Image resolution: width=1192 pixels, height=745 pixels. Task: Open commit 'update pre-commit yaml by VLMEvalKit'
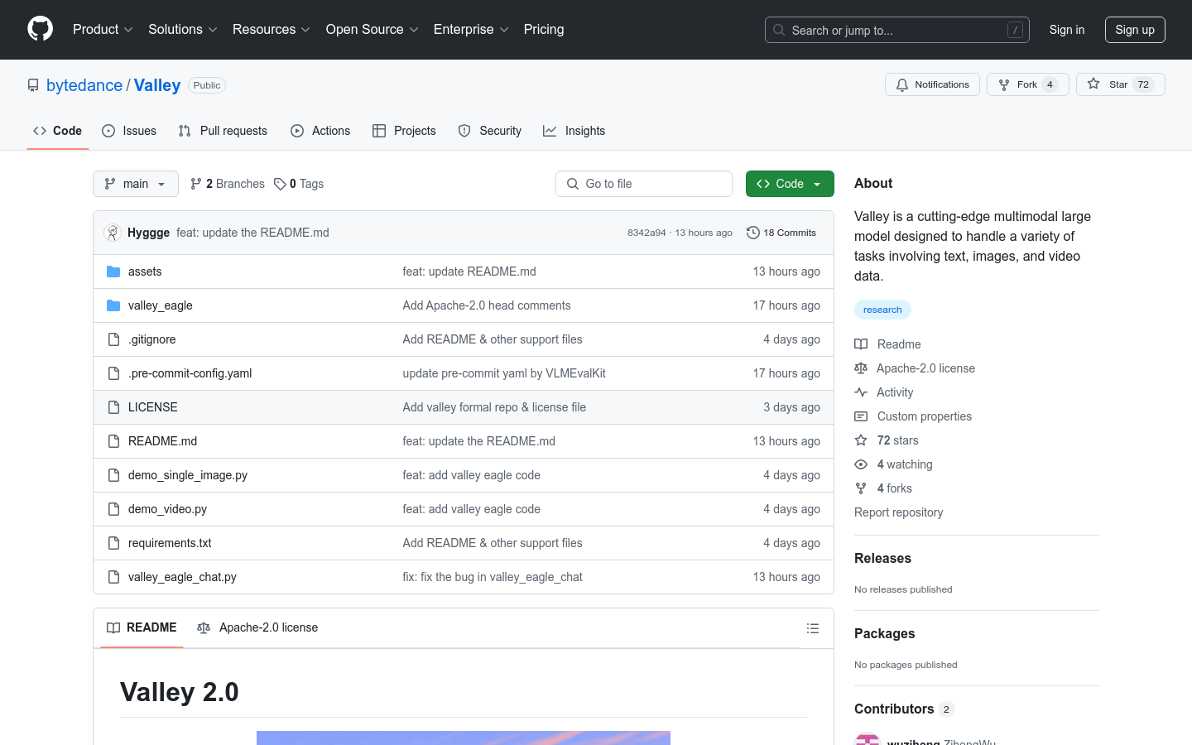(504, 373)
